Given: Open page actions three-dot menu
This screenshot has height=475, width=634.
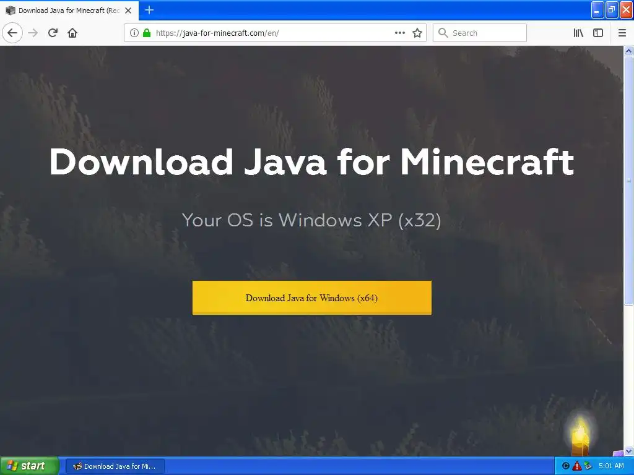Looking at the screenshot, I should click(400, 33).
